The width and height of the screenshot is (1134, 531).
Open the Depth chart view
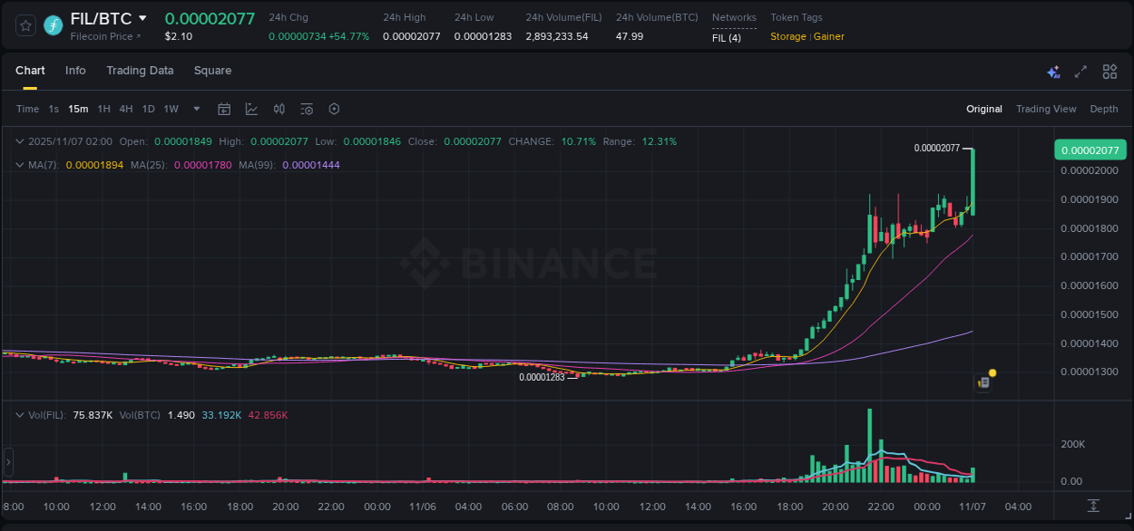pyautogui.click(x=1103, y=109)
